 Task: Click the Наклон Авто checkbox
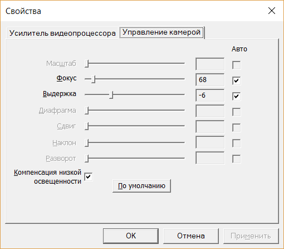click(x=236, y=143)
